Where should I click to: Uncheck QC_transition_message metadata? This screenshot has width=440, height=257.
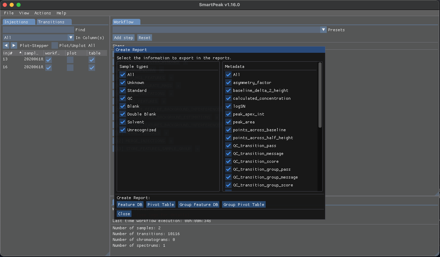point(228,154)
